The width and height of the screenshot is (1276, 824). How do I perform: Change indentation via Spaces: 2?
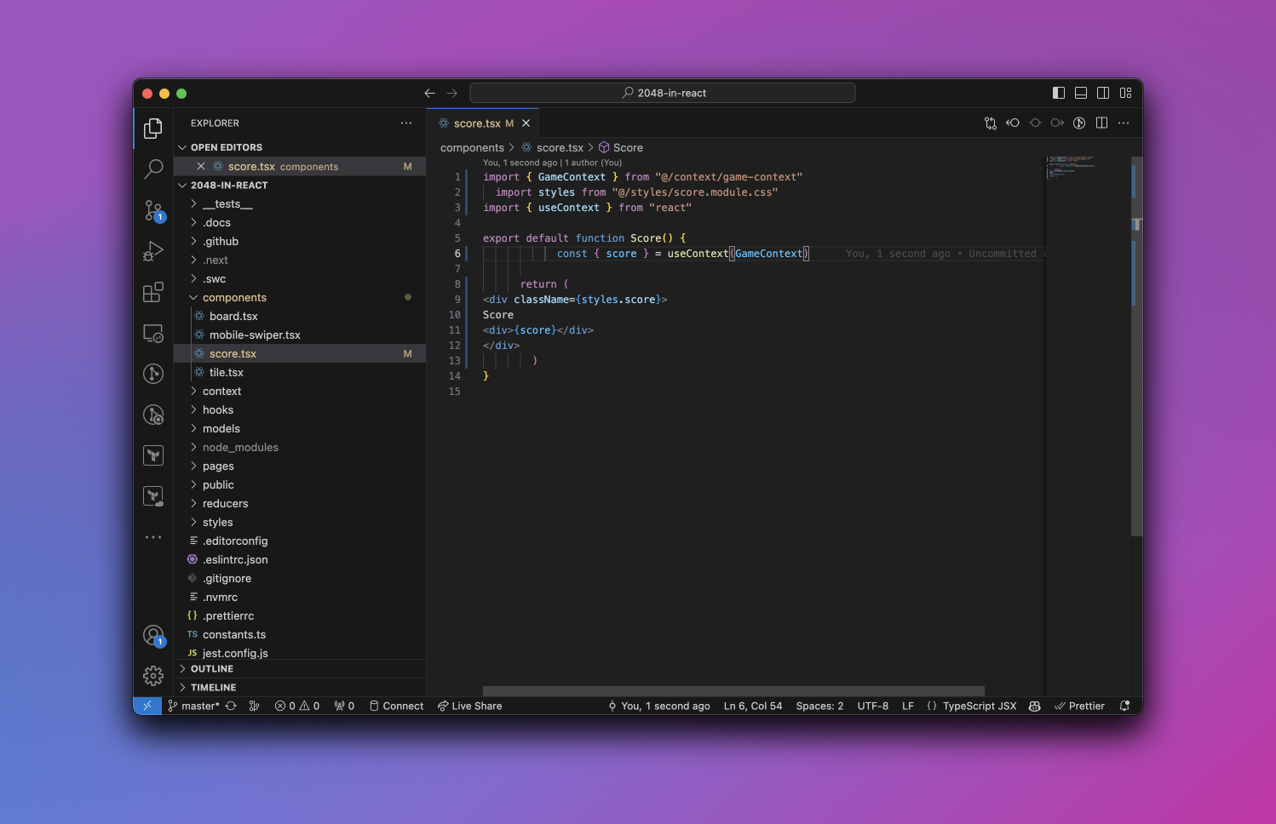pyautogui.click(x=819, y=706)
